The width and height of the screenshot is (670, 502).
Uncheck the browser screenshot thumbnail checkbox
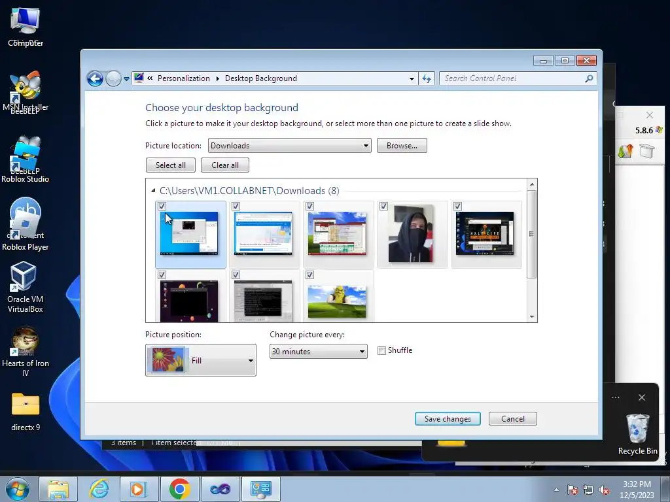236,206
